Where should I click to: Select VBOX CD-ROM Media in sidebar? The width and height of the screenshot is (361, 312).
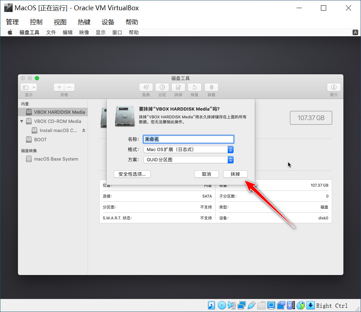53,121
